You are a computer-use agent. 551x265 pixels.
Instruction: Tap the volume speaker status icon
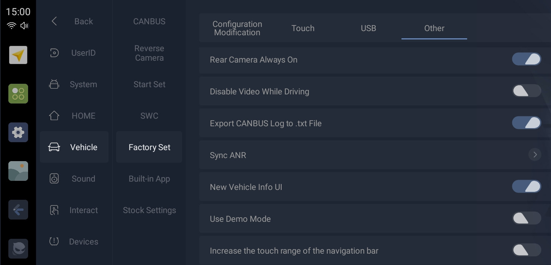coord(25,26)
